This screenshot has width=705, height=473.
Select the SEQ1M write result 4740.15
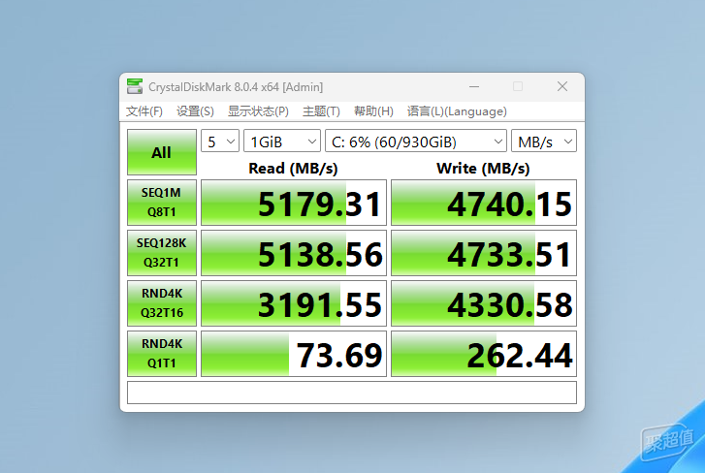(484, 203)
